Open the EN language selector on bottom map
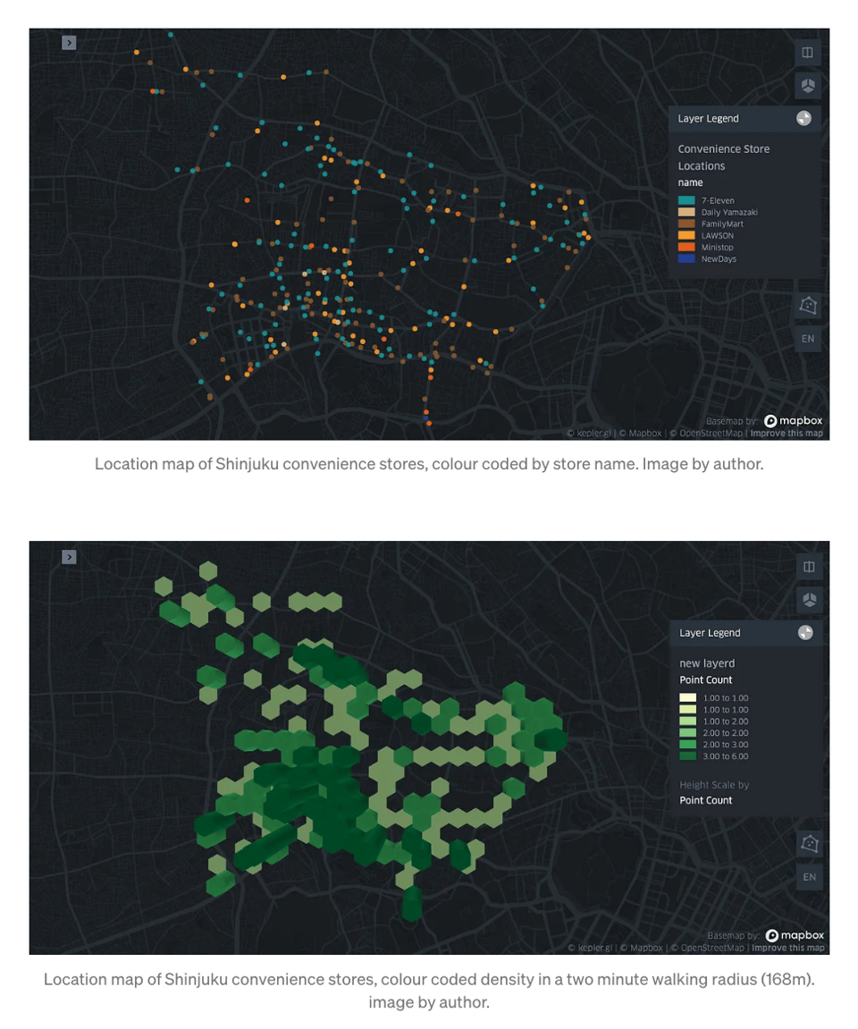858x1029 pixels. point(808,877)
